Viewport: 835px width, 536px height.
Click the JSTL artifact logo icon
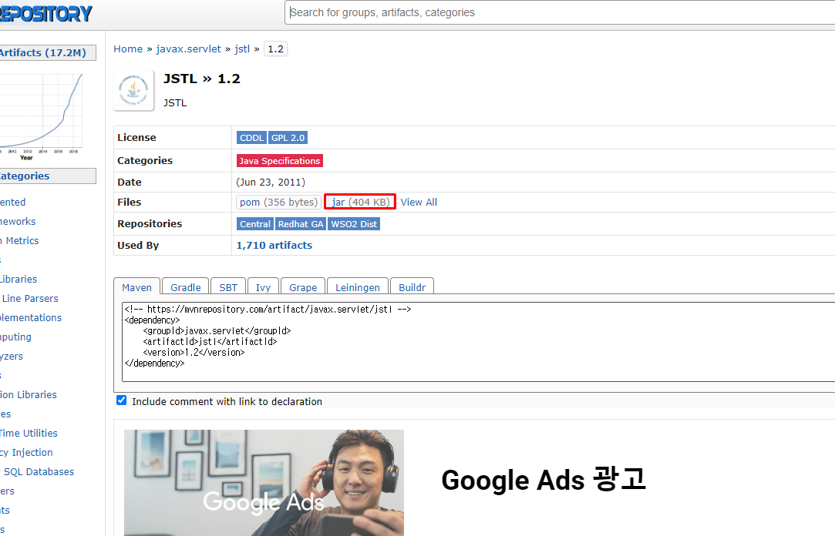[x=133, y=90]
